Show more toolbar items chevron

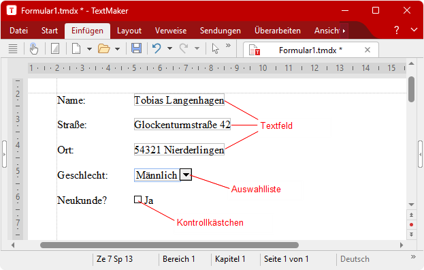228,45
